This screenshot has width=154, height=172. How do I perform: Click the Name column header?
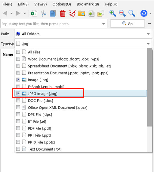(8, 54)
